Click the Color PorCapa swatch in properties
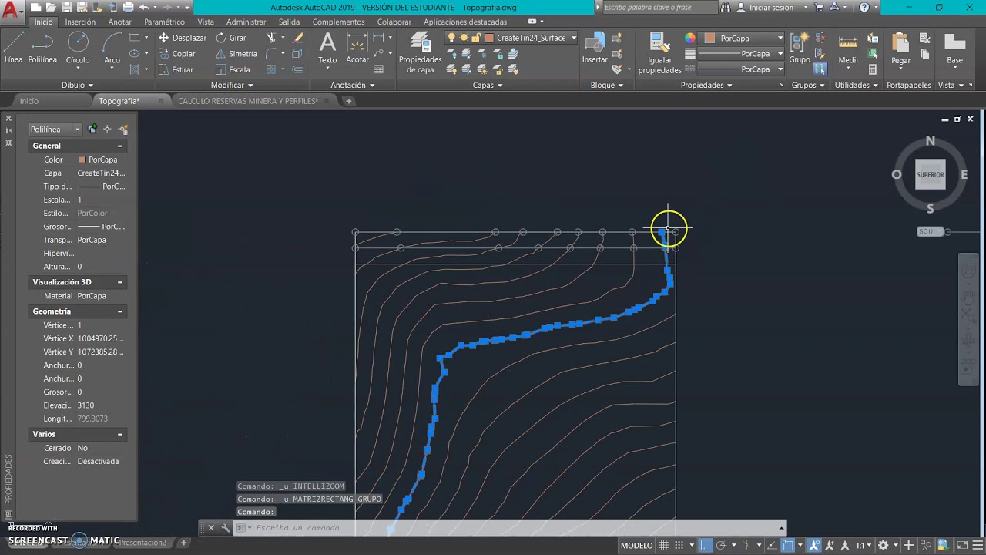Viewport: 986px width, 555px height. 82,160
